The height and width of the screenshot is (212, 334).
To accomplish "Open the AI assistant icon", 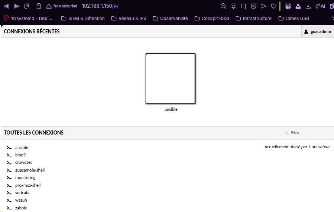I will tap(320, 6).
